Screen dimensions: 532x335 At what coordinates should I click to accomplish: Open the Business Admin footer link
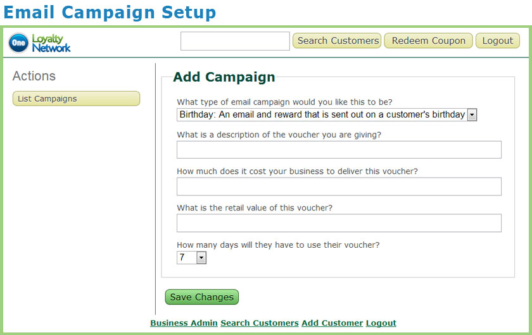184,323
